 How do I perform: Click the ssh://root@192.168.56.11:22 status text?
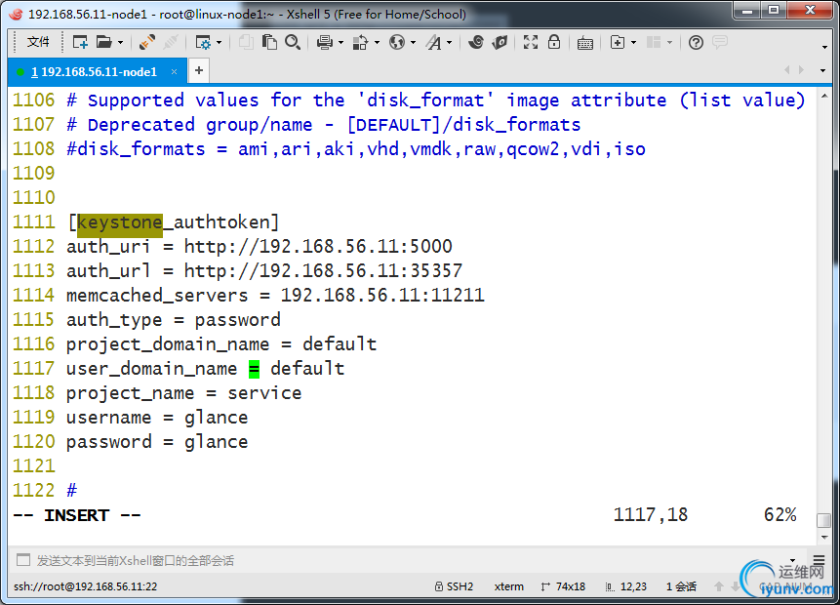[86, 586]
